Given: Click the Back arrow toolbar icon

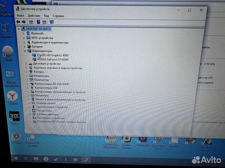Looking at the screenshot, I should coord(18,22).
